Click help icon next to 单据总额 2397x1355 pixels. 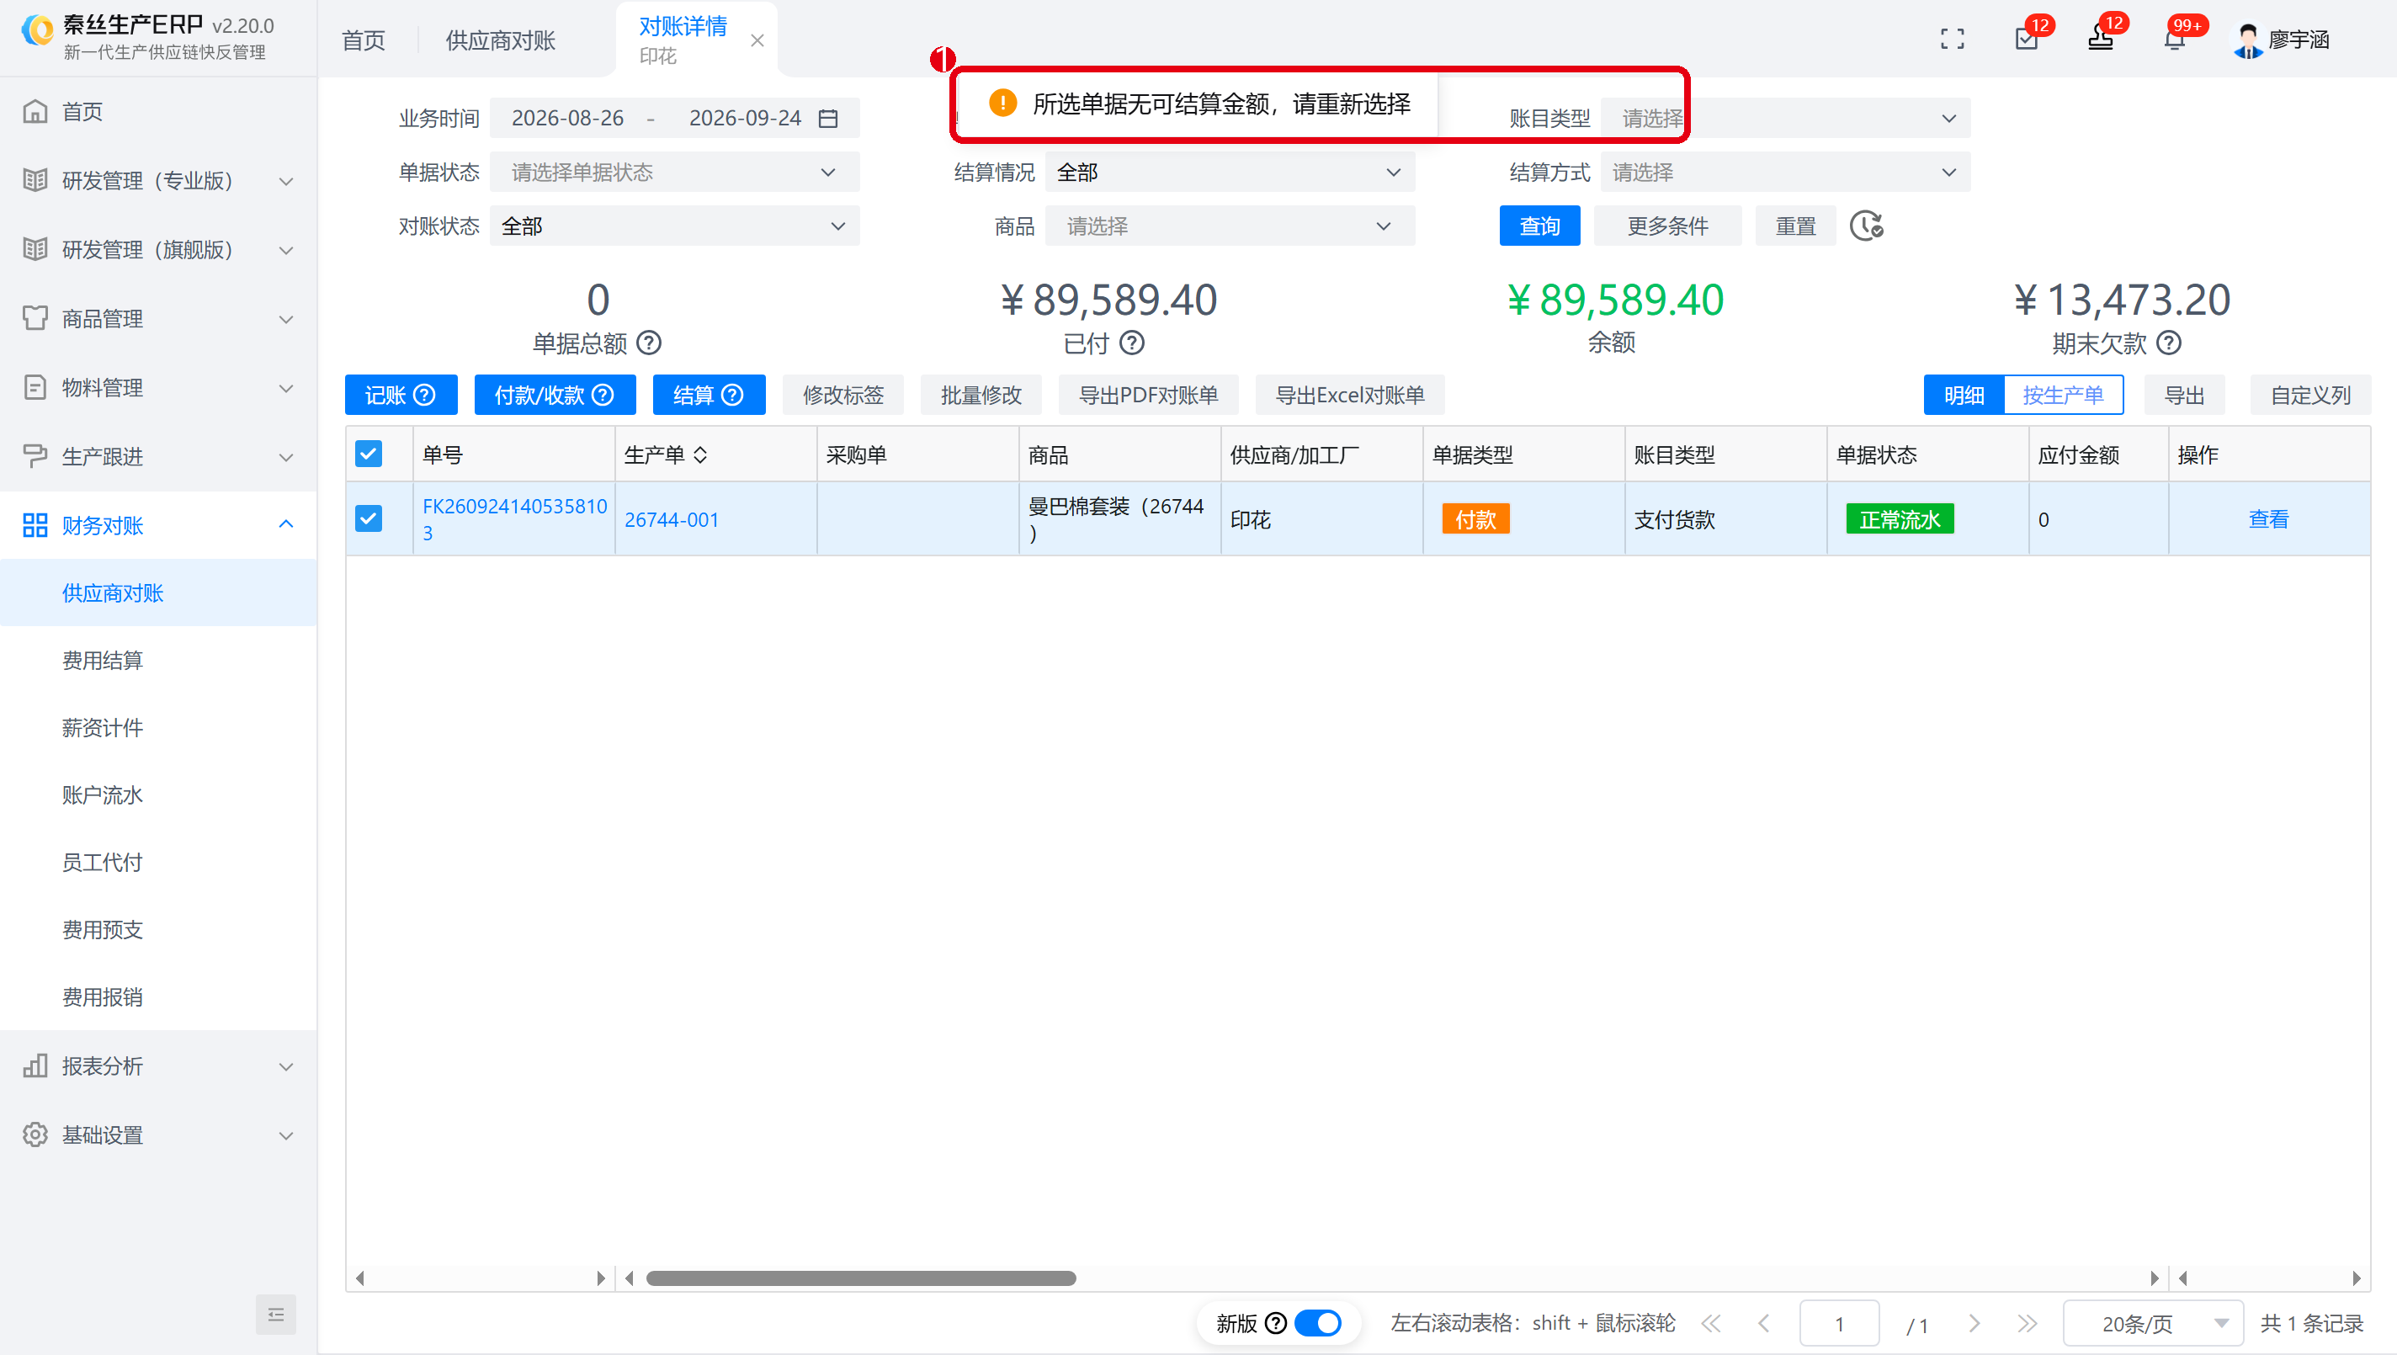(649, 343)
